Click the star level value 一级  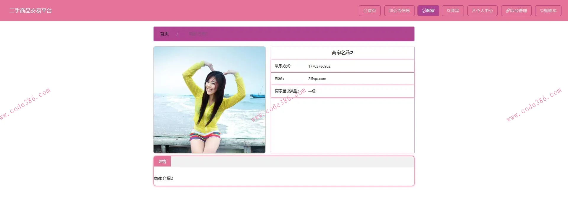pos(312,91)
